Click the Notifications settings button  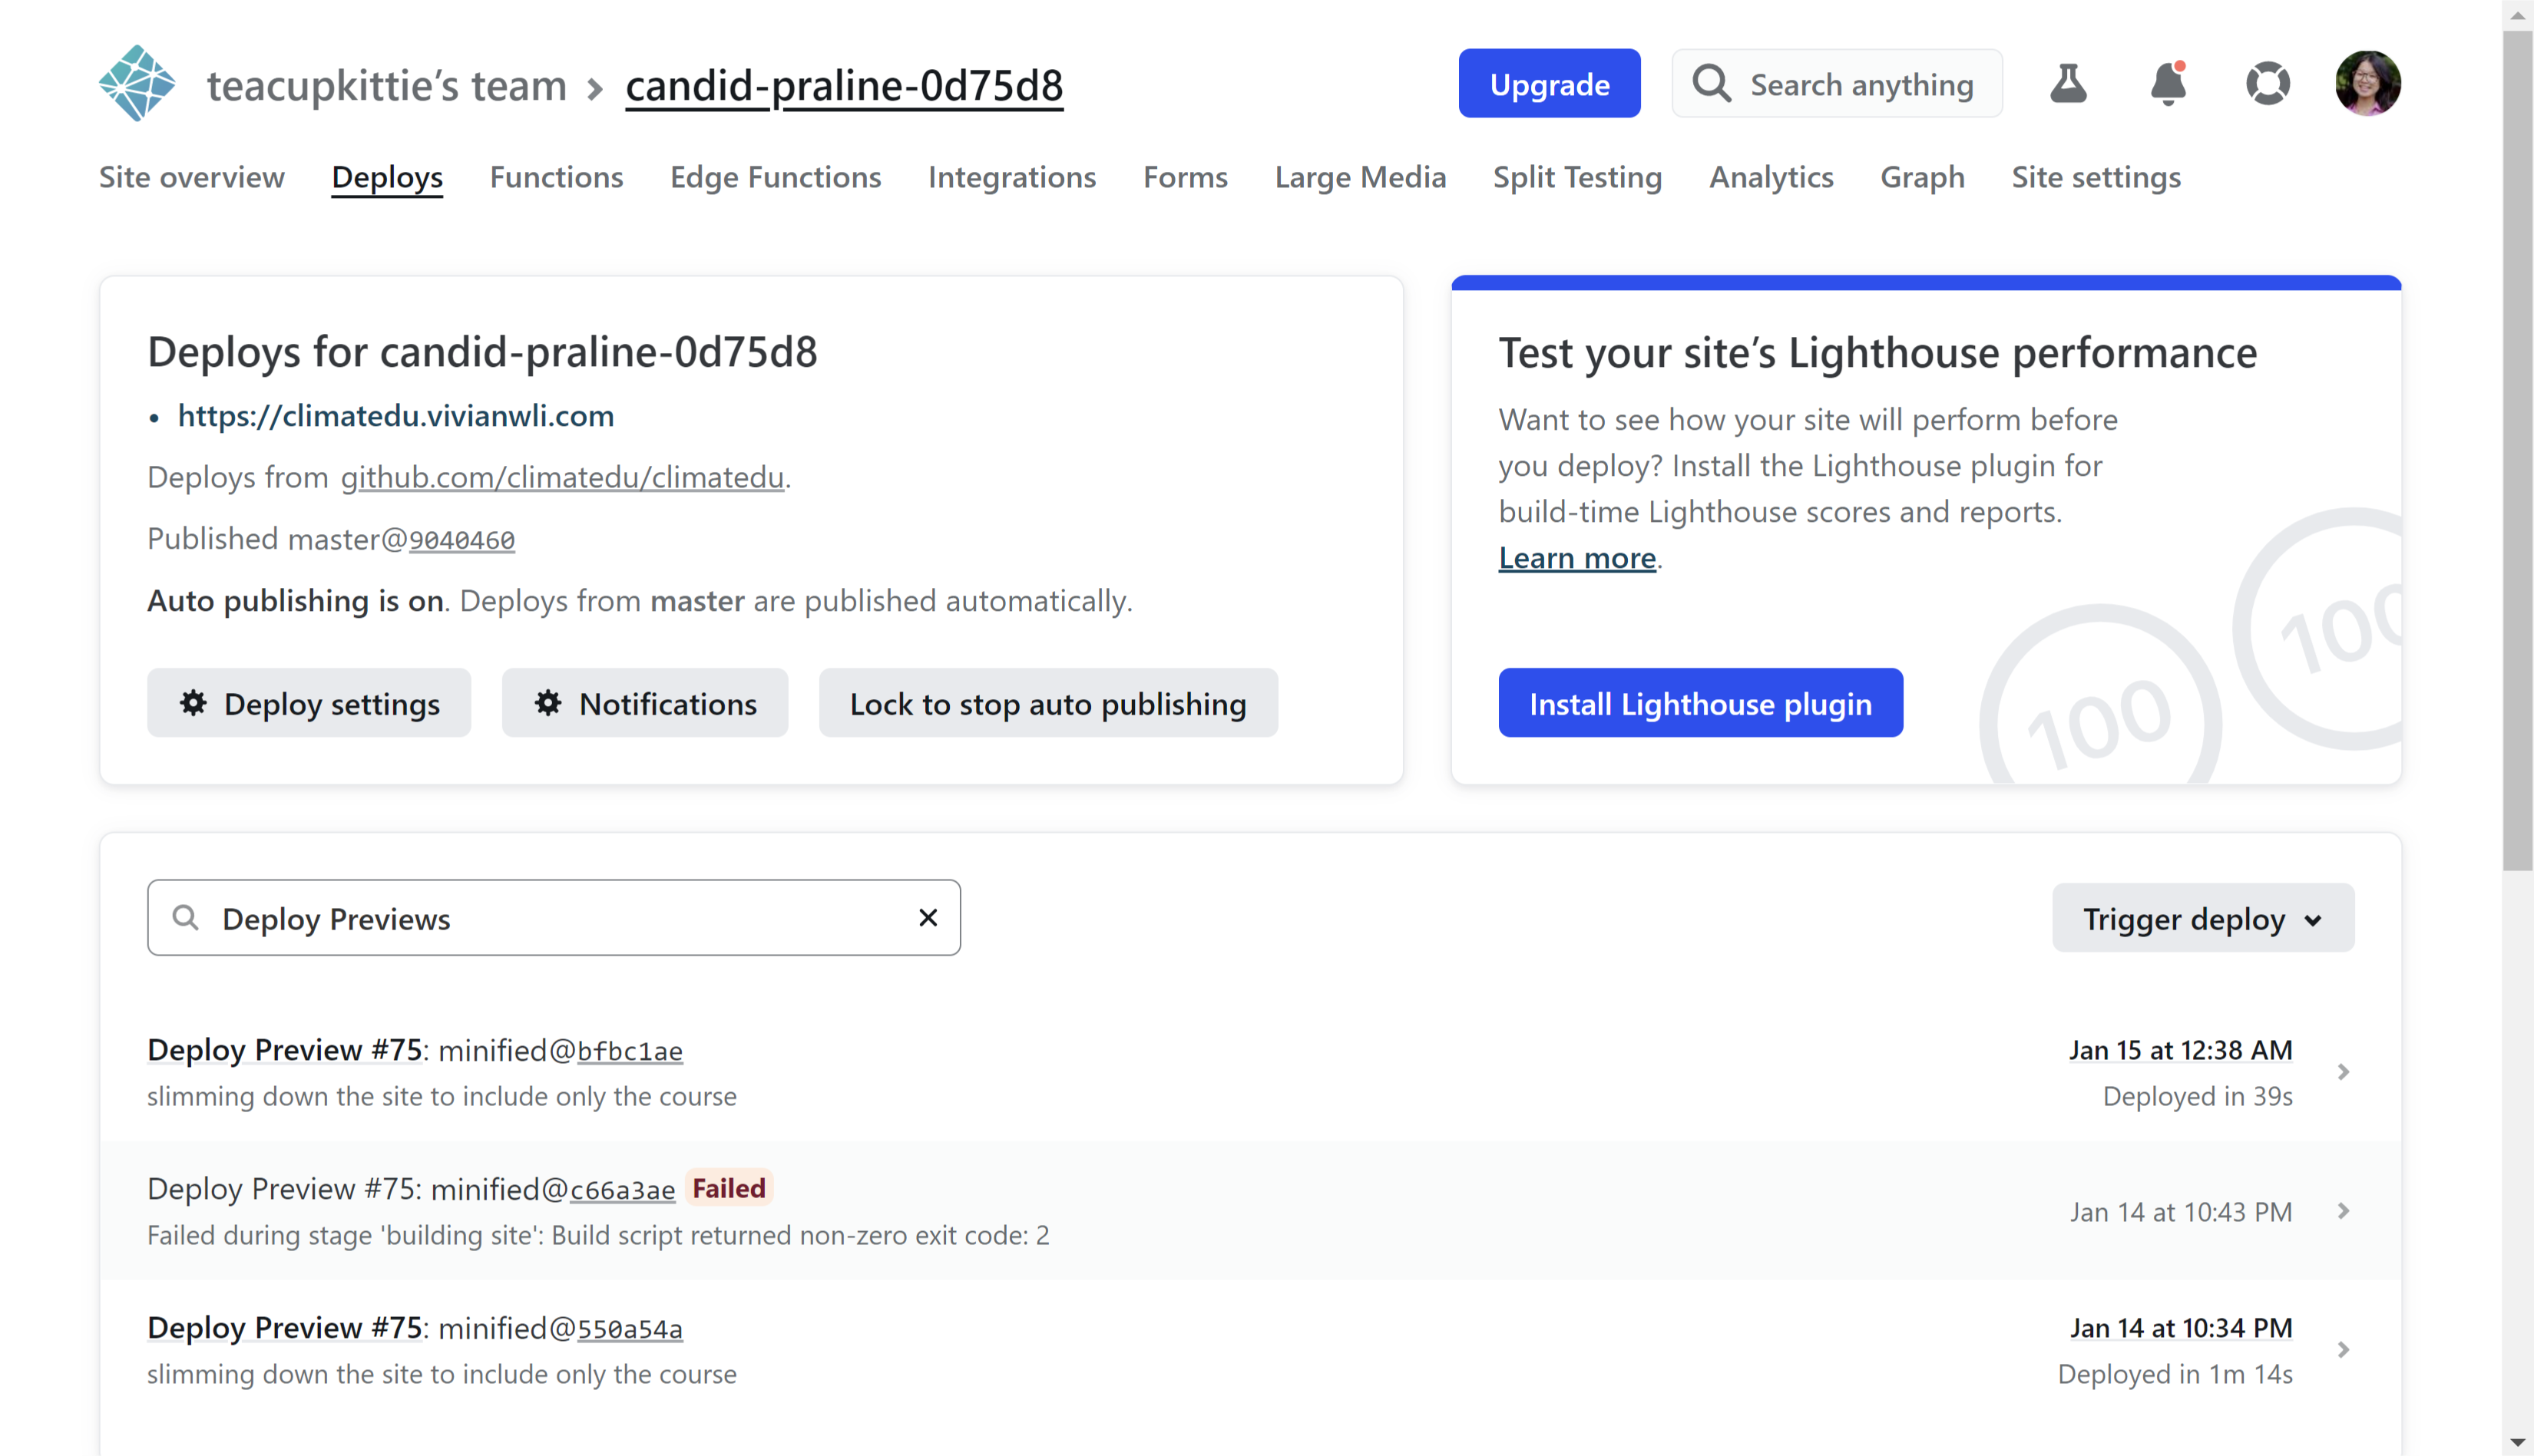coord(645,703)
